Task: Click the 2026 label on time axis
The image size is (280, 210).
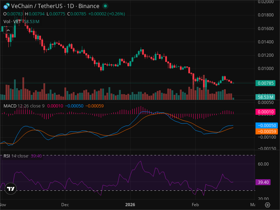Action: 130,205
